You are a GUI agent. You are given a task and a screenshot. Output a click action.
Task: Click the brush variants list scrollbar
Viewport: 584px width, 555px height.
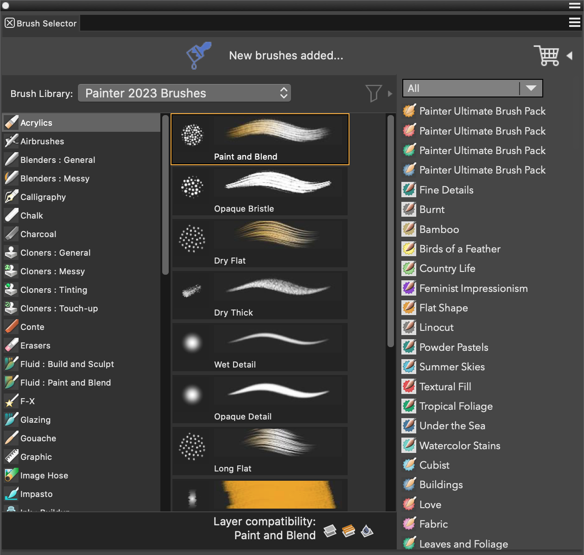click(x=391, y=231)
